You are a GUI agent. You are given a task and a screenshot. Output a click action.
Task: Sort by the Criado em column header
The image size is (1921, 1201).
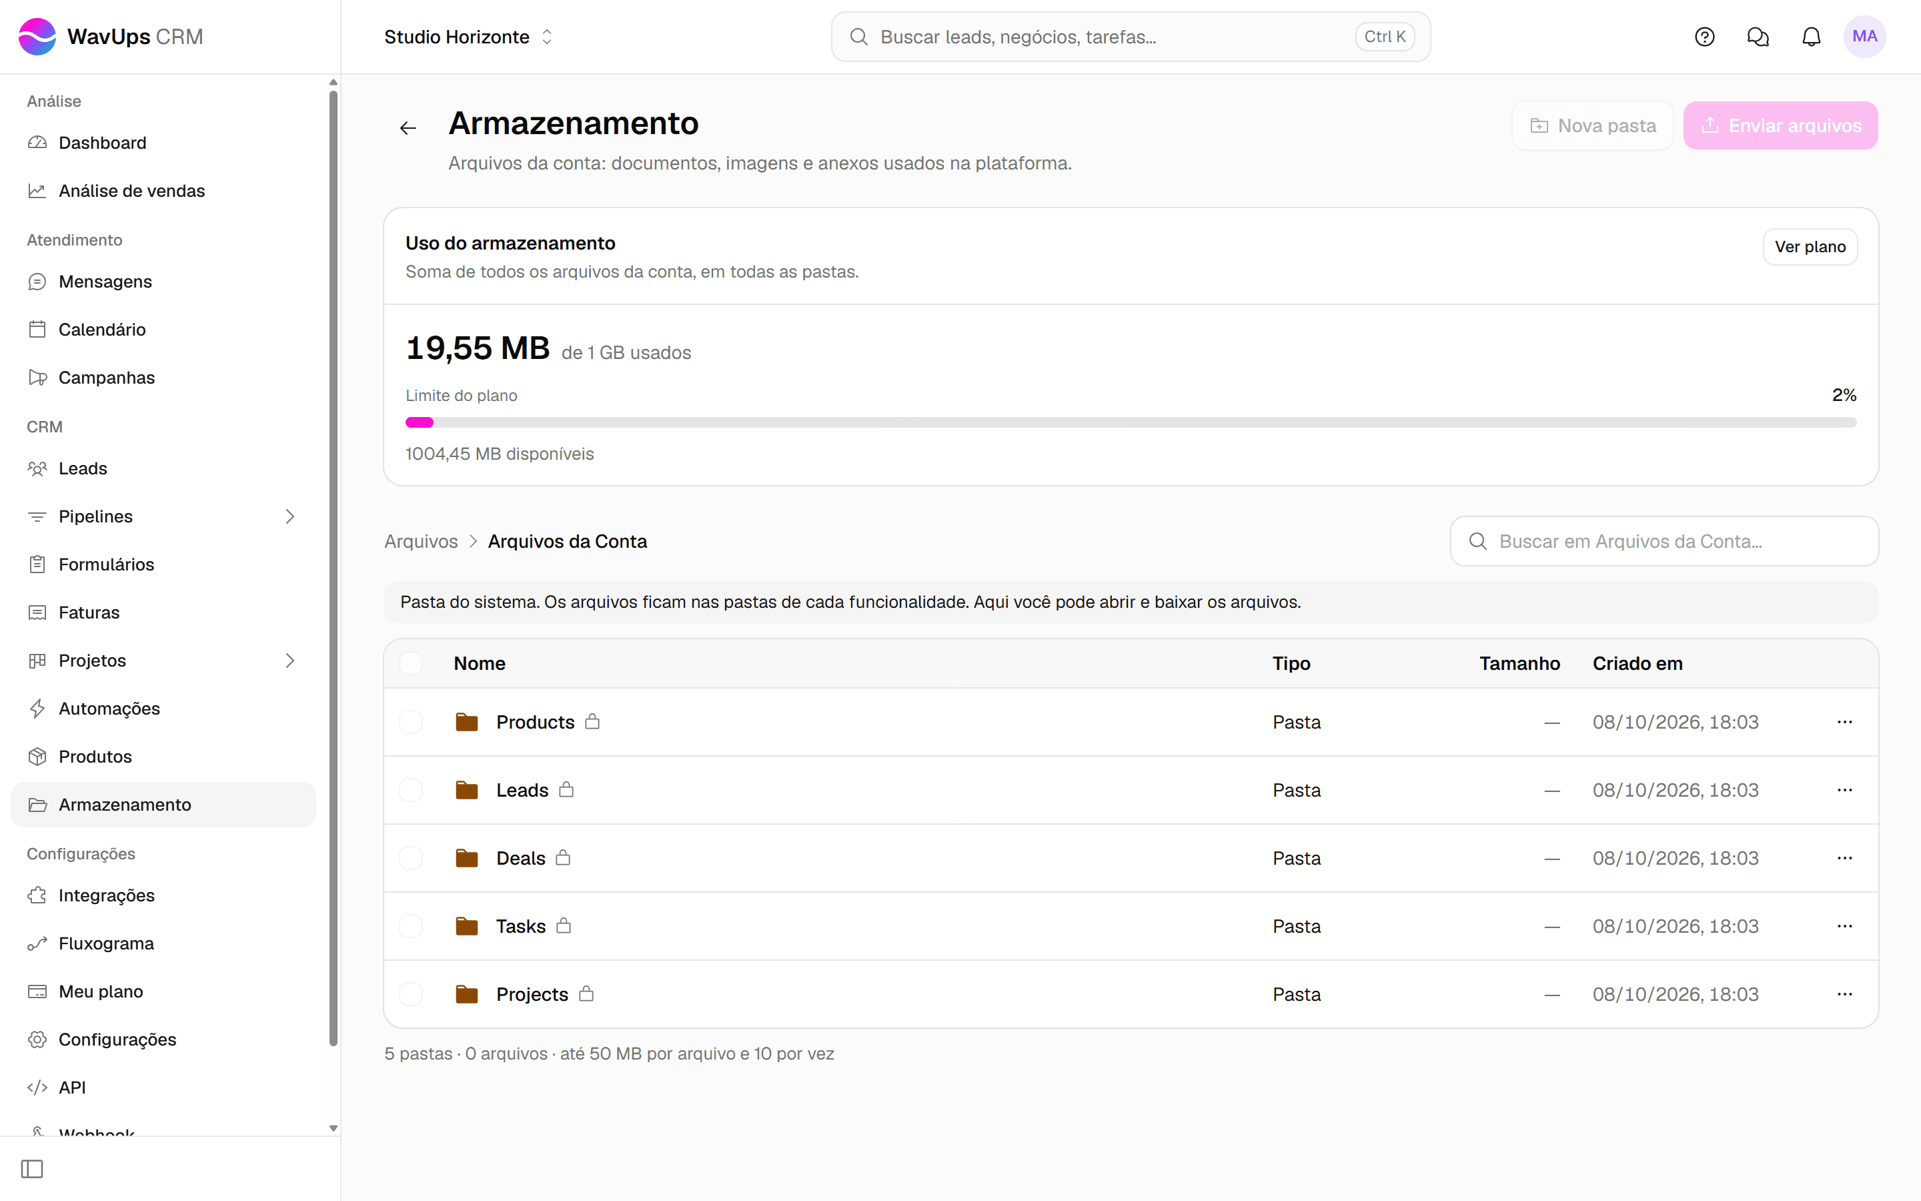[x=1637, y=663]
